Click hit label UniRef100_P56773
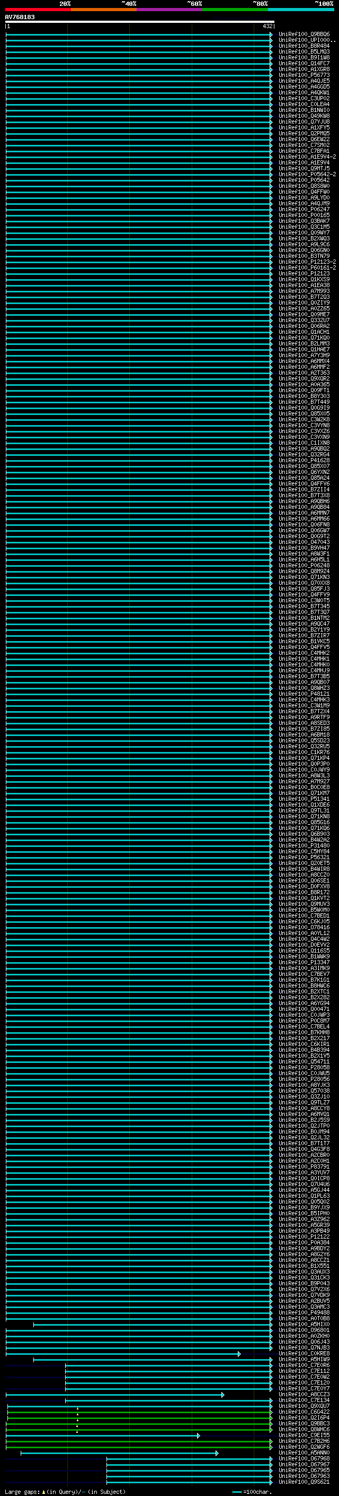339x1496 pixels. (x=304, y=75)
